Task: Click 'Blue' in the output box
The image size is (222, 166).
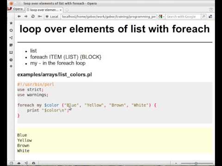Action: click(x=22, y=135)
